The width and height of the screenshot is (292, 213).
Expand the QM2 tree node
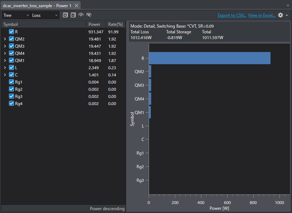point(5,39)
